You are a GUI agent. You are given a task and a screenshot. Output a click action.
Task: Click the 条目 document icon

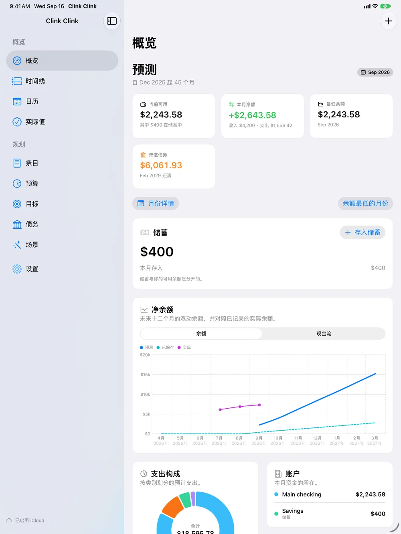tap(17, 163)
